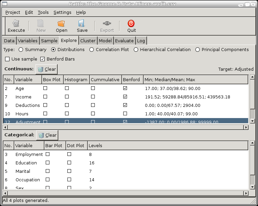Clear the Continuous variable selections
This screenshot has height=206, width=258.
point(47,69)
